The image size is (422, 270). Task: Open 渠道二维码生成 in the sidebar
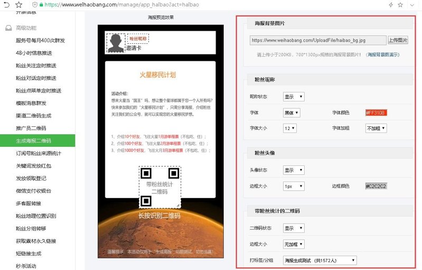click(x=33, y=116)
